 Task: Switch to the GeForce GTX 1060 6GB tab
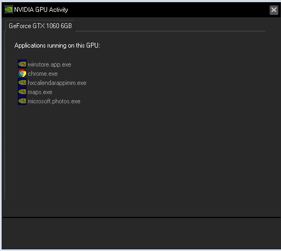pos(40,26)
